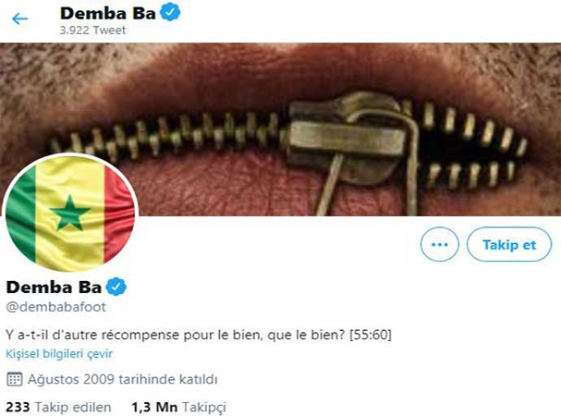561x416 pixels.
Task: Open the three-dots more options button
Action: 439,245
